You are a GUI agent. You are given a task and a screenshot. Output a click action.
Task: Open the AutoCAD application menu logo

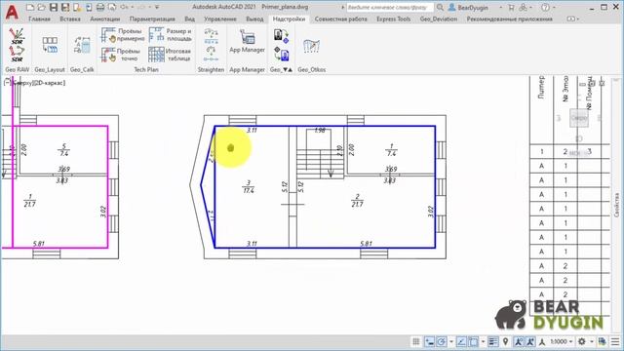(12, 12)
